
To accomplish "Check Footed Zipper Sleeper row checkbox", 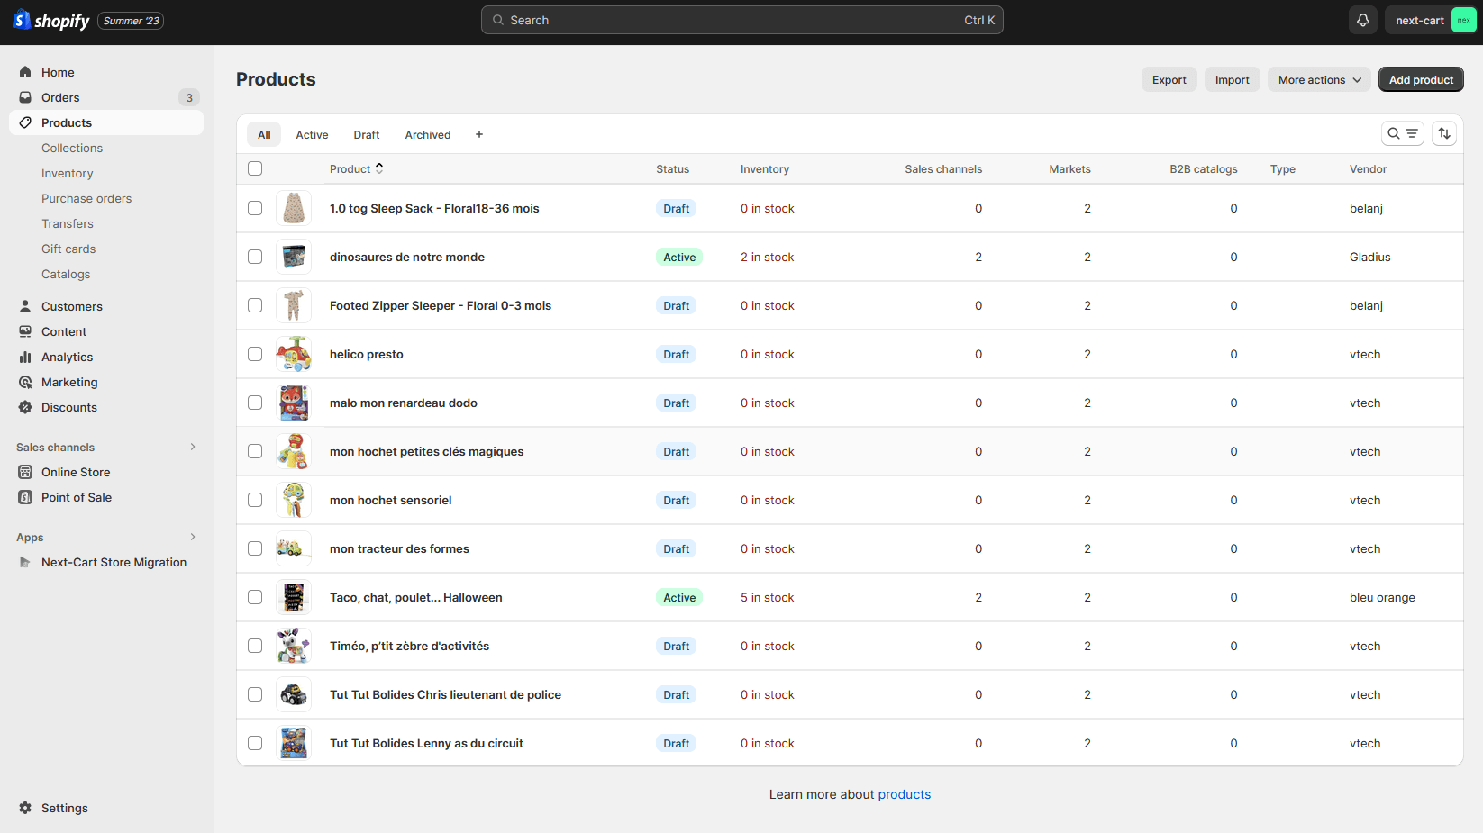I will (x=255, y=305).
